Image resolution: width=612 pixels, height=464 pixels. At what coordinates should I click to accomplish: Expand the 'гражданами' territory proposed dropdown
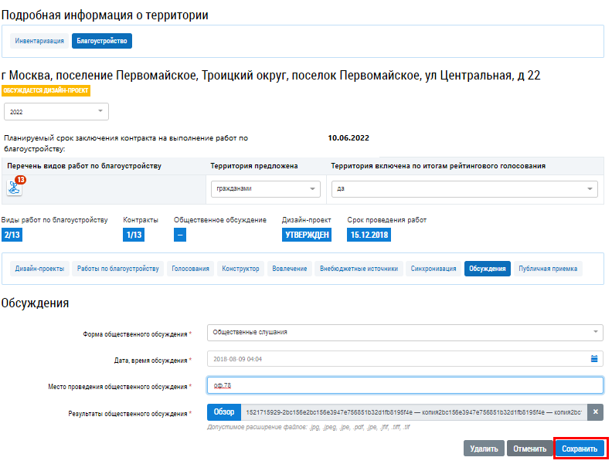click(x=265, y=188)
